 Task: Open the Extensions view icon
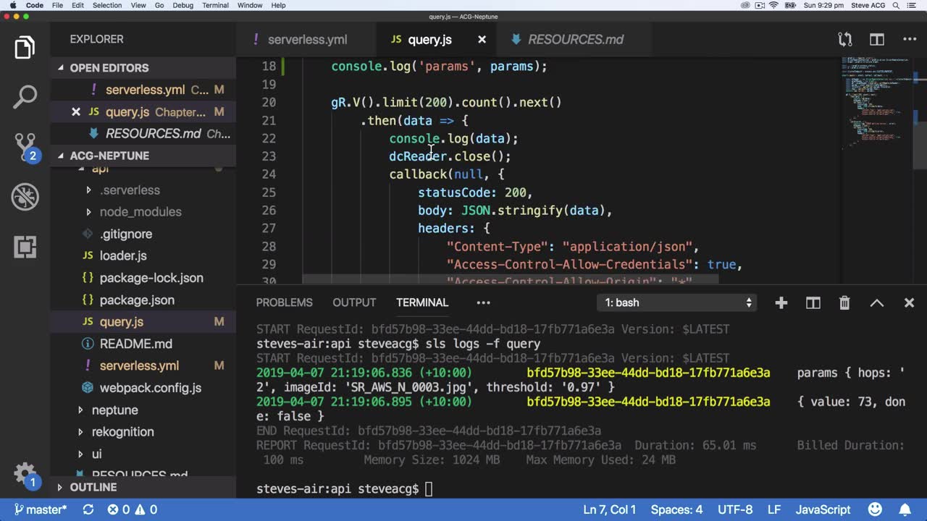[x=25, y=247]
